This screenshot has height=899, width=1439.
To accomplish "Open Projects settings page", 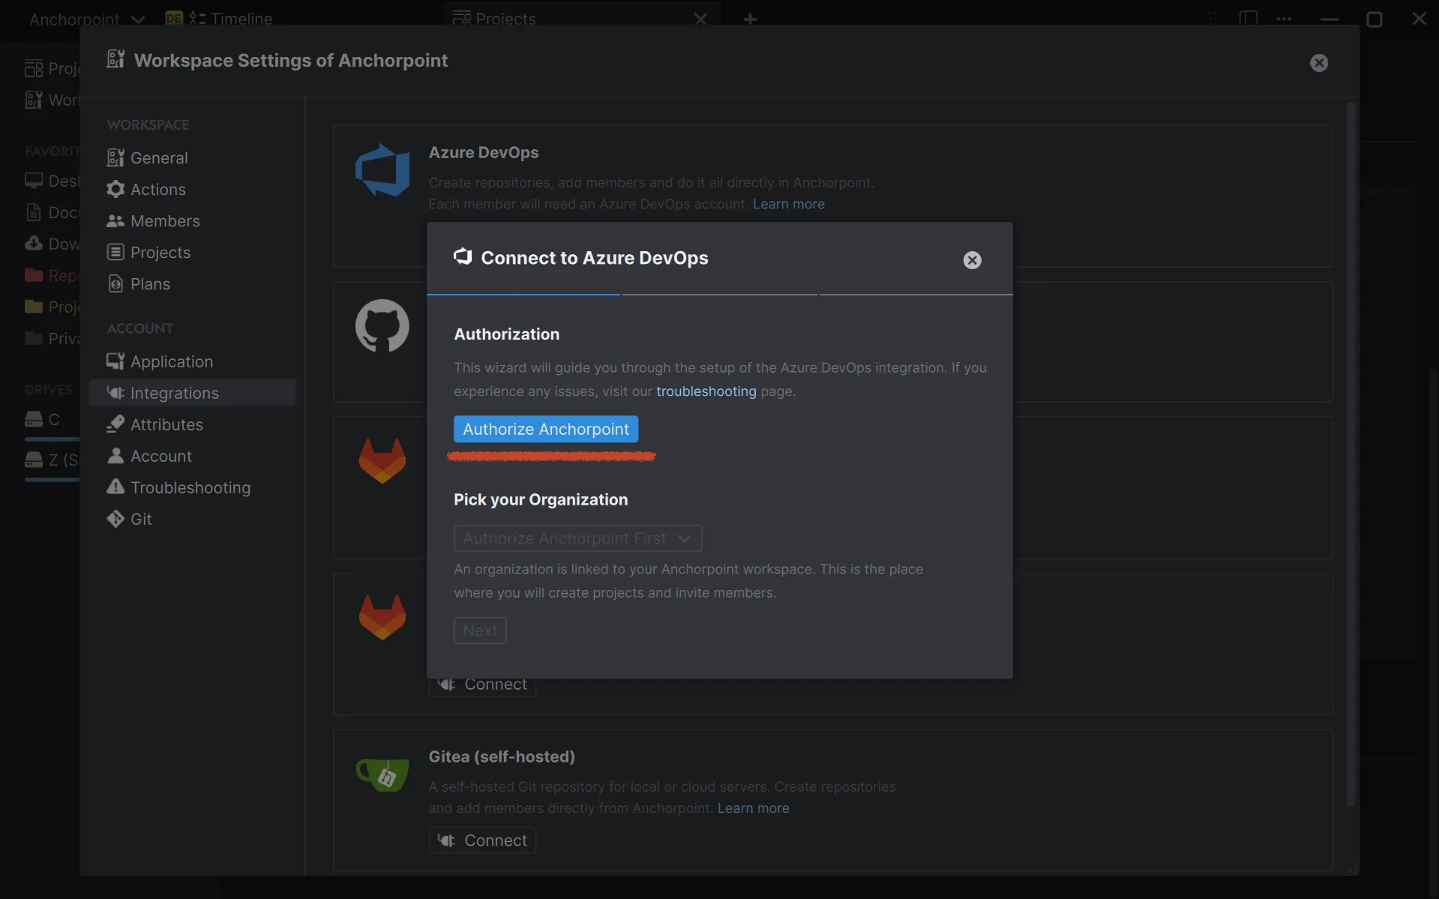I will tap(192, 252).
